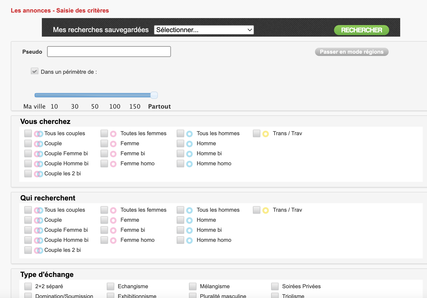Viewport: 427px width, 298px height.
Task: Tick 'Couple' checkbox under Qui recherchent
Action: pos(28,220)
